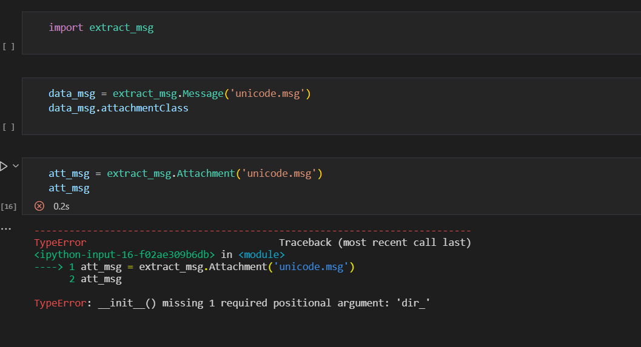The height and width of the screenshot is (347, 641).
Task: Click lone 'att_msg' line in third cell
Action: coord(69,188)
